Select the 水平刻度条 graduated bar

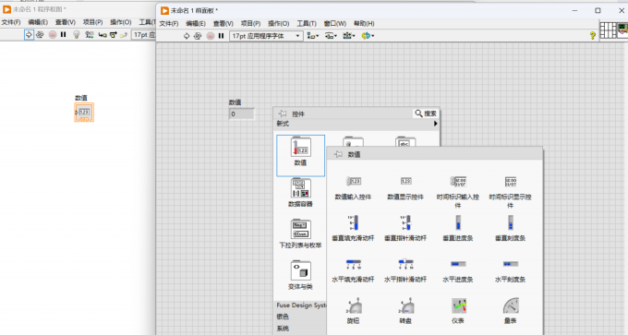[x=510, y=271]
